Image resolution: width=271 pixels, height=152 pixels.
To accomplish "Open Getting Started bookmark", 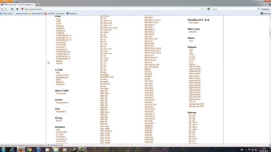I will [21, 14].
